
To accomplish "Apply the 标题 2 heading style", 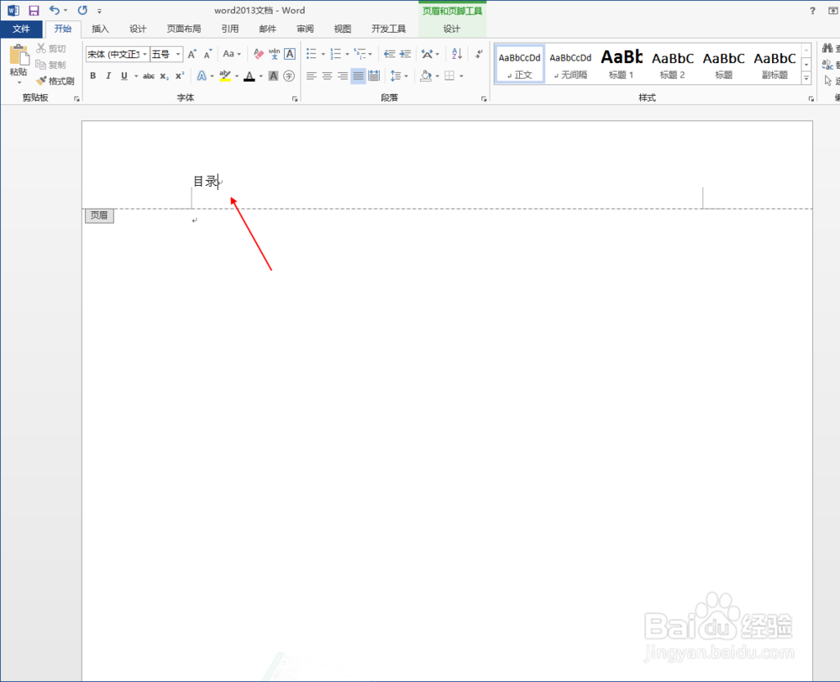I will click(672, 64).
